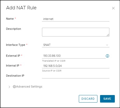The height and width of the screenshot is (108, 120).
Task: Close the Add NAT Rule dialog
Action: coord(113,8)
